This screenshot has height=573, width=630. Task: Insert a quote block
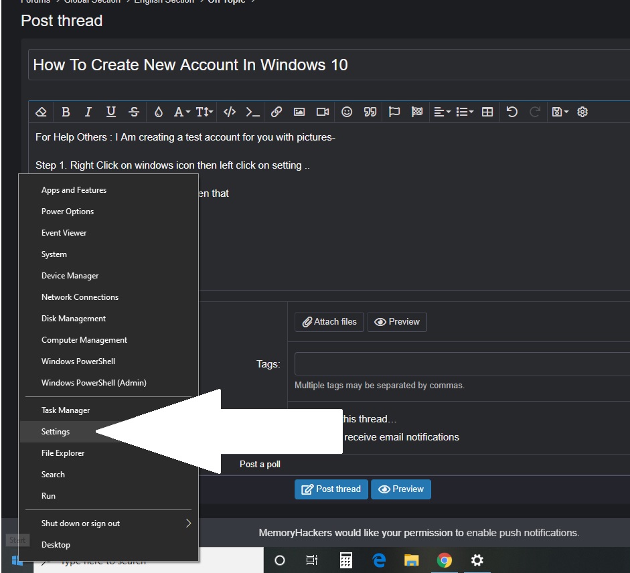click(370, 112)
